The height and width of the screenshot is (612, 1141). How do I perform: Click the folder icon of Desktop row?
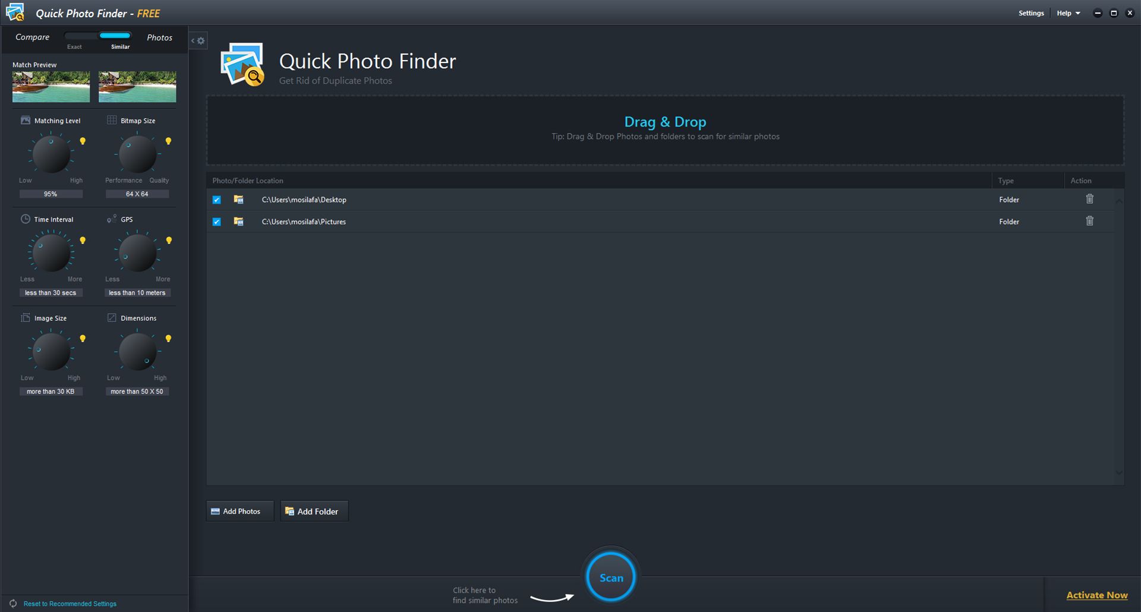coord(238,200)
